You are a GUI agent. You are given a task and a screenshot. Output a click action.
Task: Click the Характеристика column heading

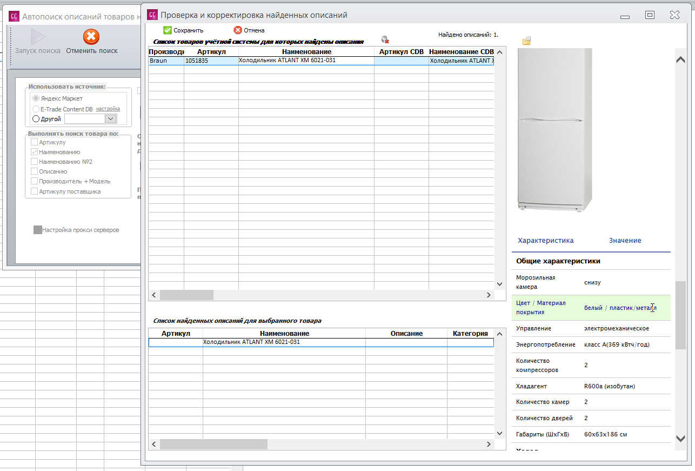coord(546,240)
